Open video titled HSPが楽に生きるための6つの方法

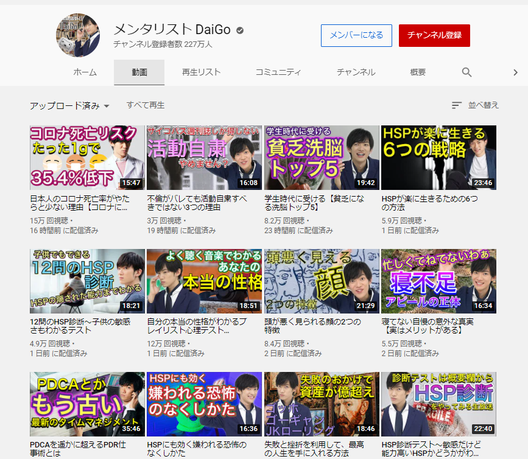pos(430,203)
